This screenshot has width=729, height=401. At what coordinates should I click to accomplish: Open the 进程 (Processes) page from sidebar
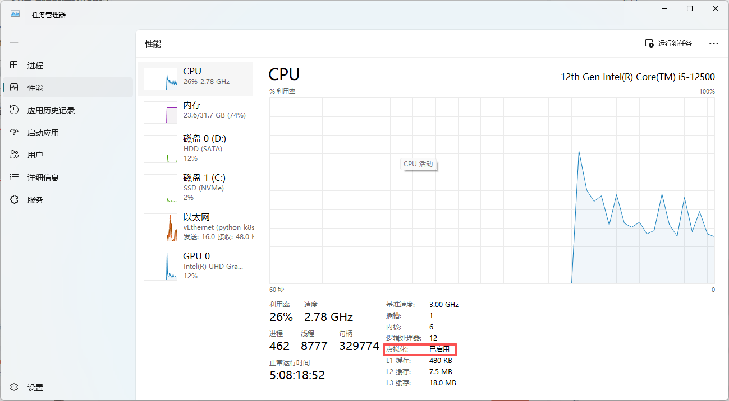[14, 65]
